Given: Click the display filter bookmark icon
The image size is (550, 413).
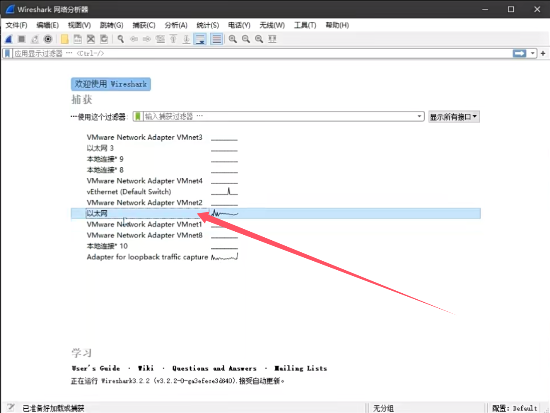Looking at the screenshot, I should coord(7,53).
